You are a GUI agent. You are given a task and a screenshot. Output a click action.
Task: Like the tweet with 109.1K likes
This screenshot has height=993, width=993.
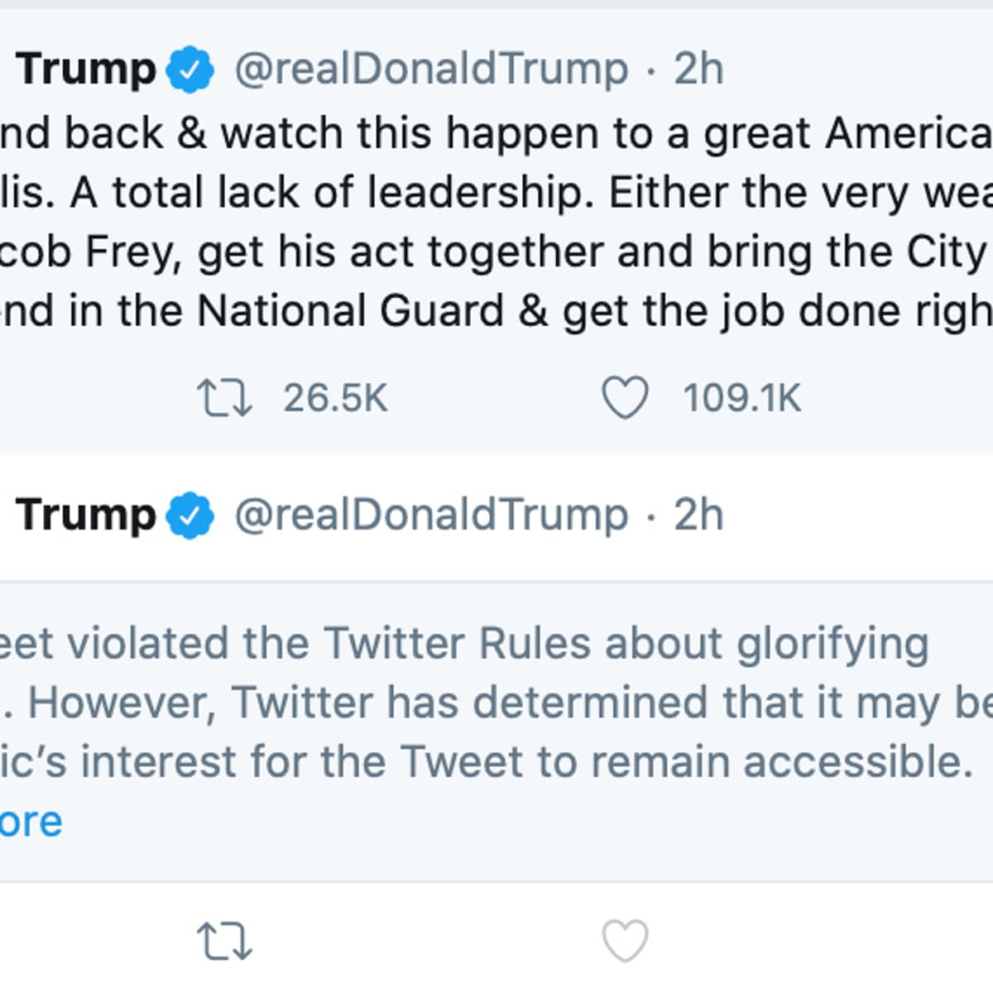point(624,398)
